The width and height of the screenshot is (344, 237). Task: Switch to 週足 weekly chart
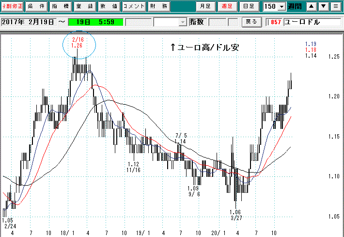[x=227, y=7]
